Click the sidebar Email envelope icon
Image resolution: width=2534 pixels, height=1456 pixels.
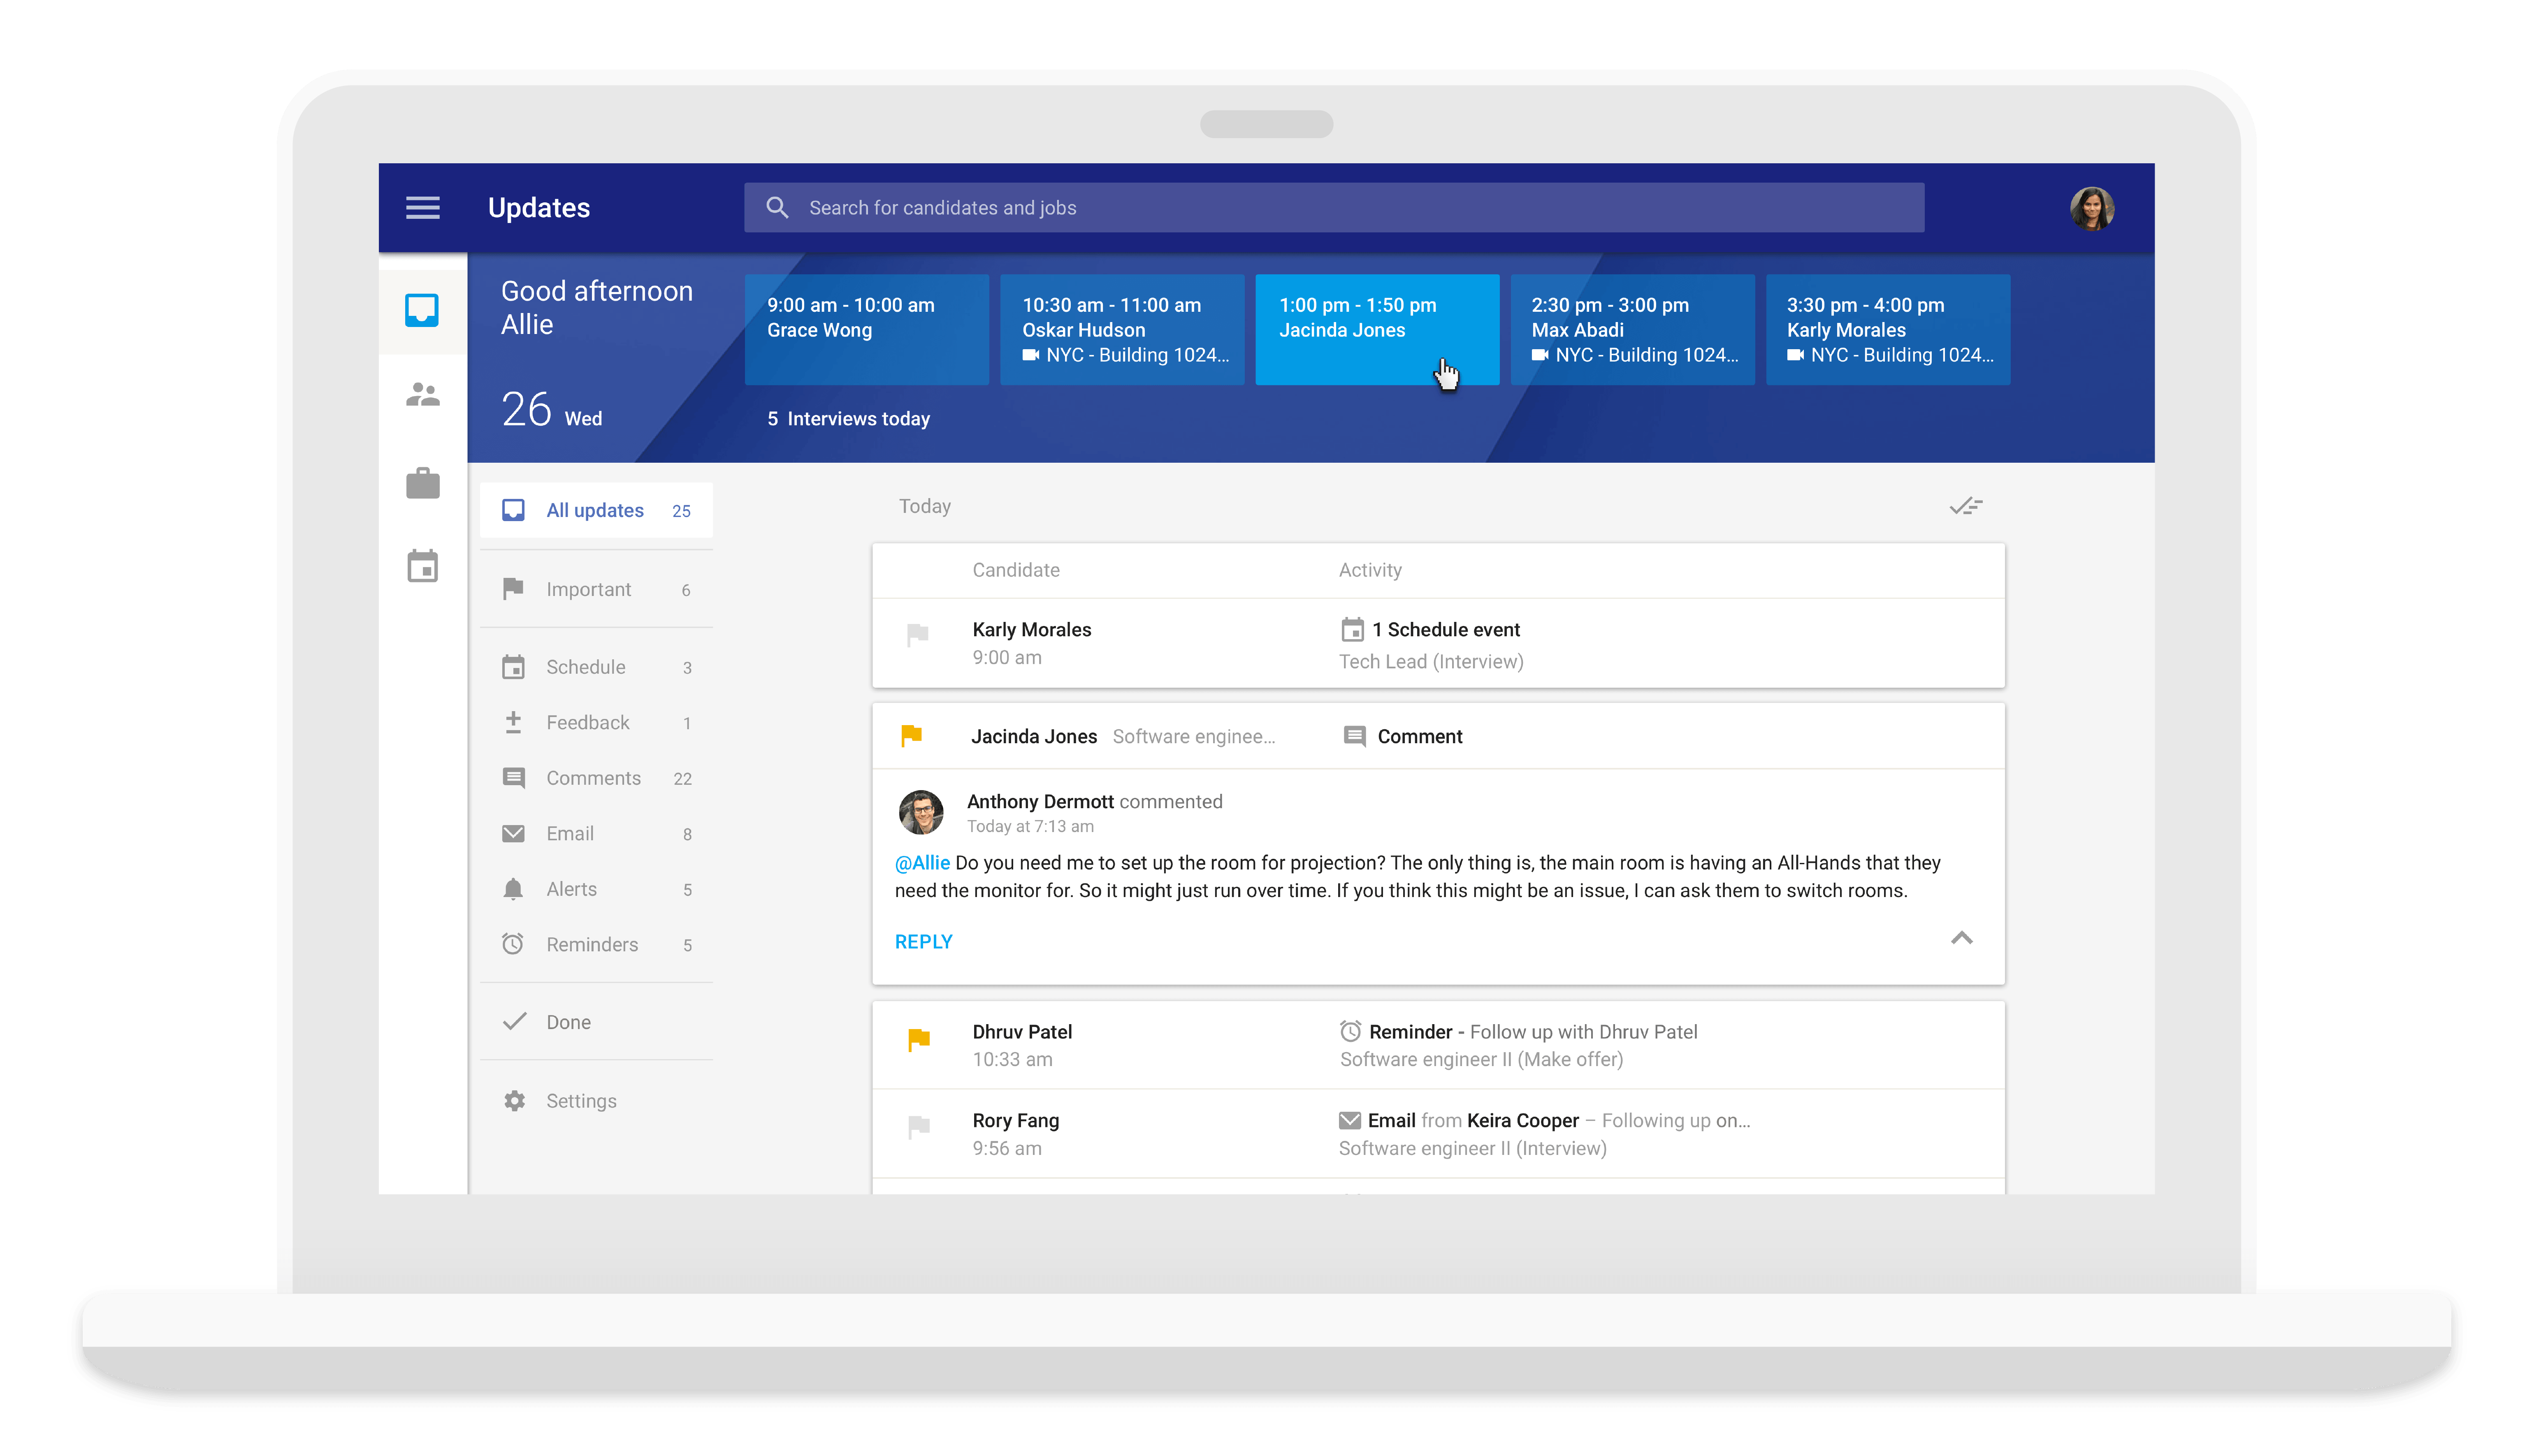click(x=513, y=834)
